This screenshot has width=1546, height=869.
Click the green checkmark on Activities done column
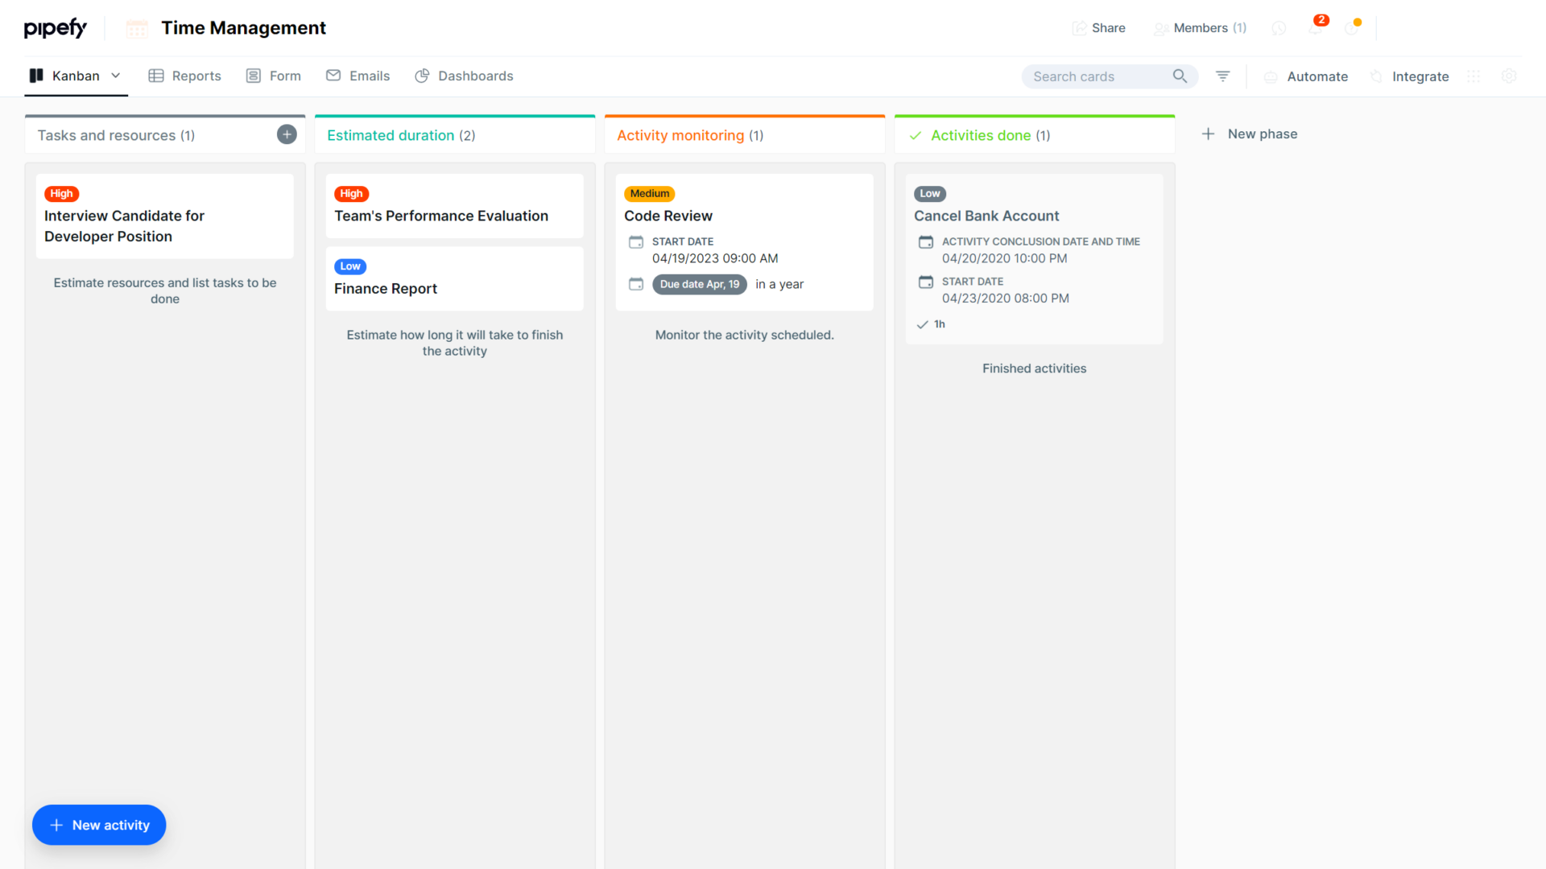[916, 135]
